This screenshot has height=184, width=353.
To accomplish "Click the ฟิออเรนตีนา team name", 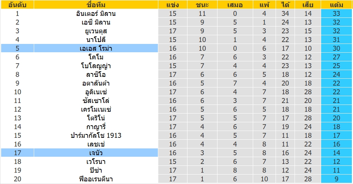I will 95,179.
